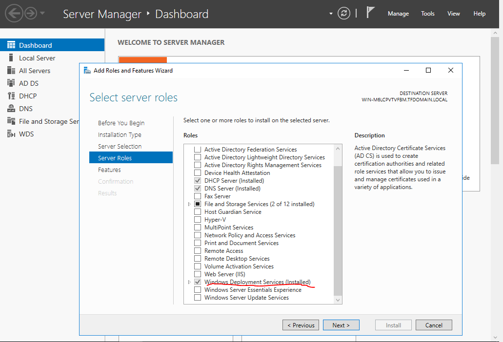Go to the Features wizard step

[109, 170]
